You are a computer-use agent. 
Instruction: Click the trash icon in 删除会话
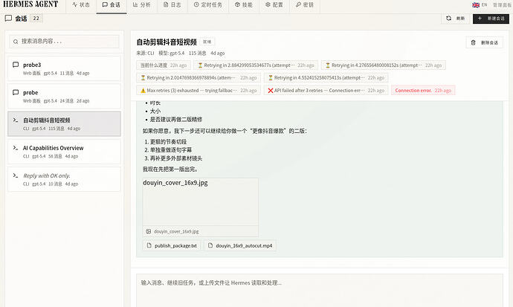(x=473, y=42)
